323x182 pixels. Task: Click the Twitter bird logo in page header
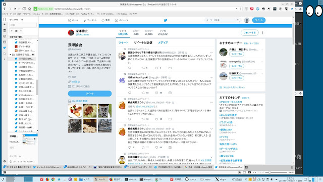pyautogui.click(x=165, y=20)
